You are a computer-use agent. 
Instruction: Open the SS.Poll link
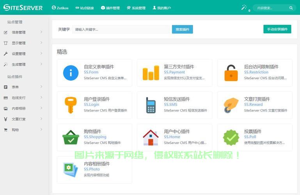point(250,136)
